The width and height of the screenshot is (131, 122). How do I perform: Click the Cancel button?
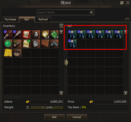tap(77, 117)
